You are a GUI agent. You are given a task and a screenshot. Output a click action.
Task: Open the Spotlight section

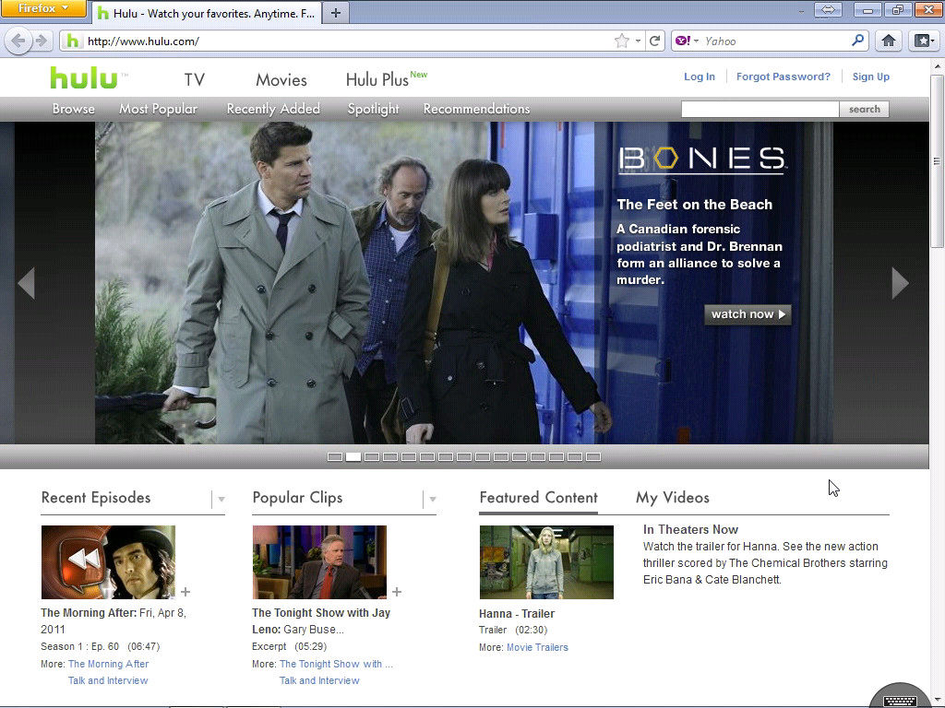(x=373, y=109)
